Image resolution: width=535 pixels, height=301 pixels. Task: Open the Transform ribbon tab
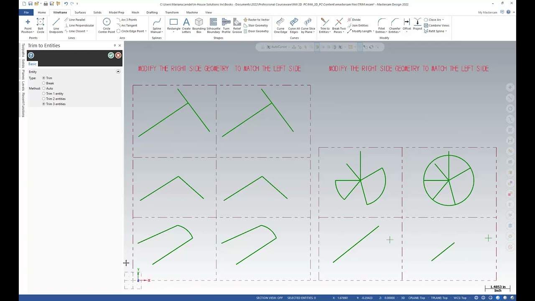(x=172, y=12)
